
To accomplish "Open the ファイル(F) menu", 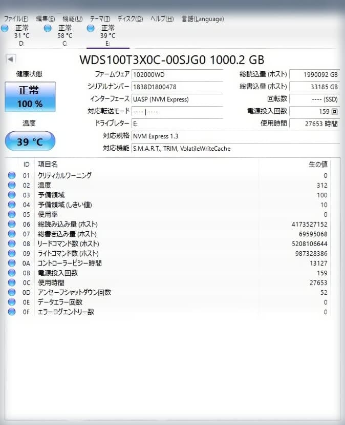I will (x=16, y=19).
